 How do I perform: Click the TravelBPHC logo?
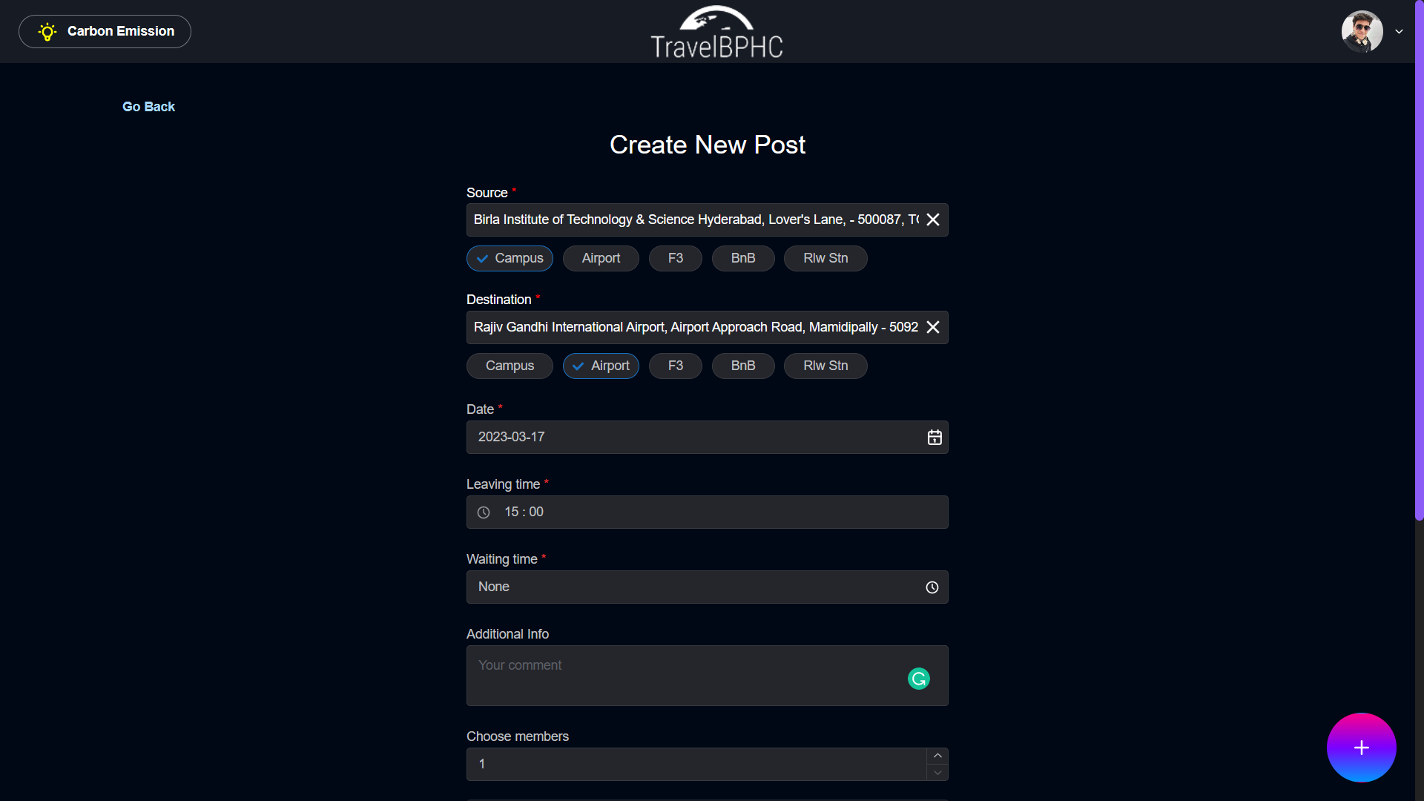tap(716, 32)
